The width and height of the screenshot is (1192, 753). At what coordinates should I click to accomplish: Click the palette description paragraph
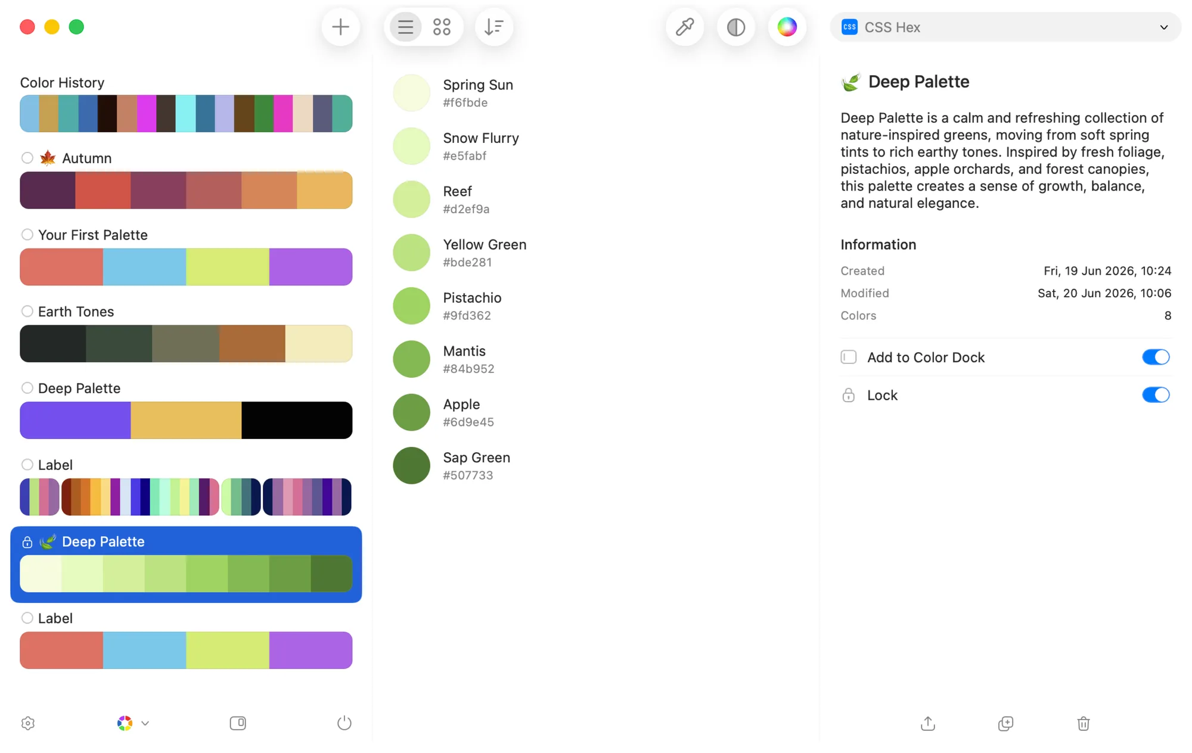[1002, 160]
